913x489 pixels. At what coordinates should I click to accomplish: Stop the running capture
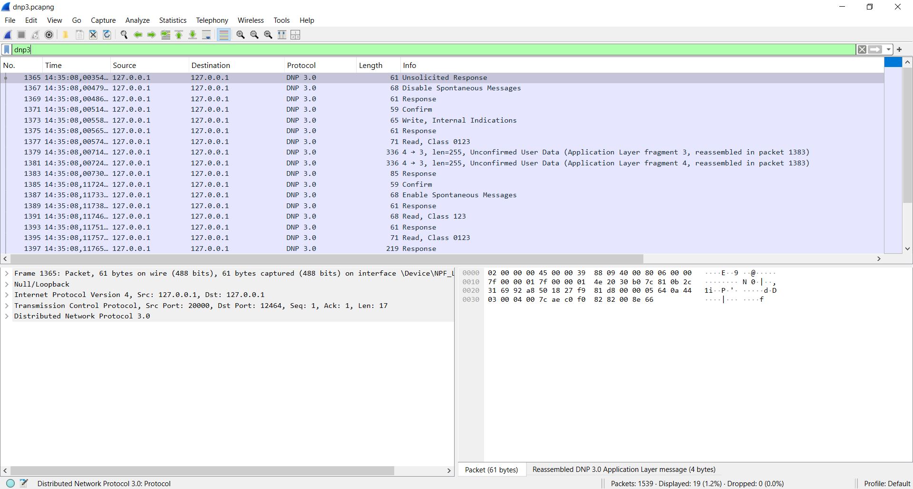click(x=21, y=35)
